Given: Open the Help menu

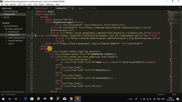Looking at the screenshot, I should pyautogui.click(x=57, y=5).
